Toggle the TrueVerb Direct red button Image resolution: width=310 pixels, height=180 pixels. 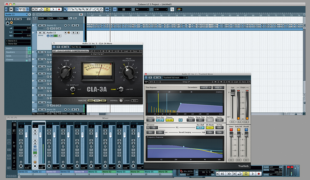[231, 130]
